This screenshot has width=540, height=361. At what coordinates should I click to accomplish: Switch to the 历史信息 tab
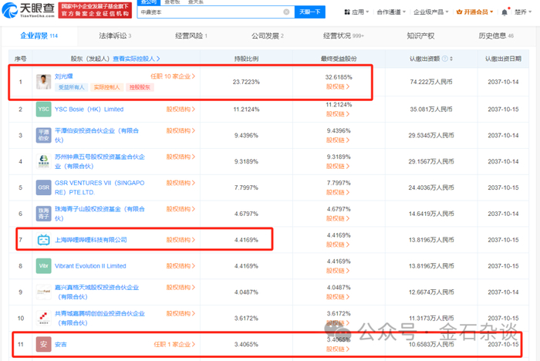click(x=496, y=35)
